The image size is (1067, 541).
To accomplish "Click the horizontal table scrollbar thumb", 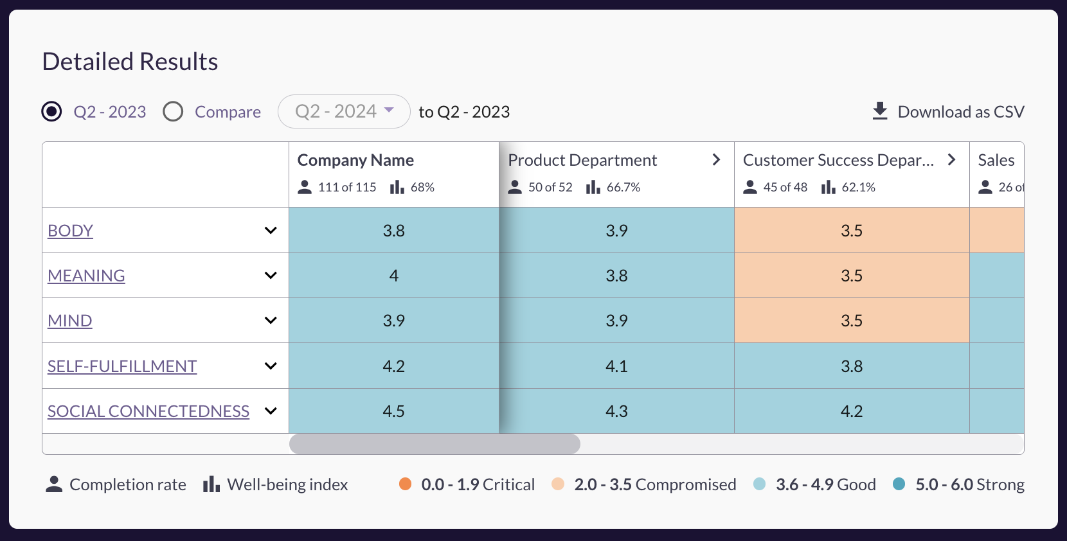I will click(x=435, y=444).
